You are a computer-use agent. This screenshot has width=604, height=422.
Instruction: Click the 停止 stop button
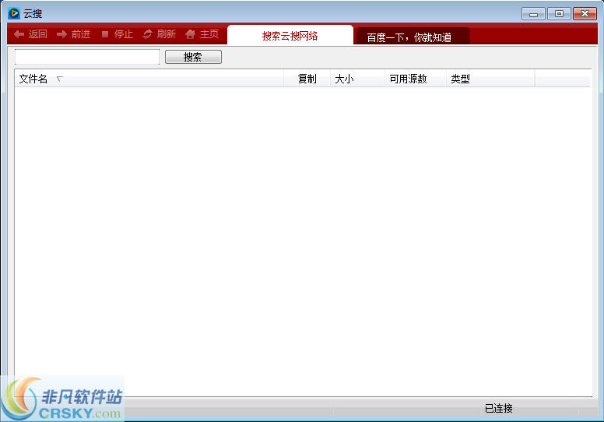coord(117,34)
